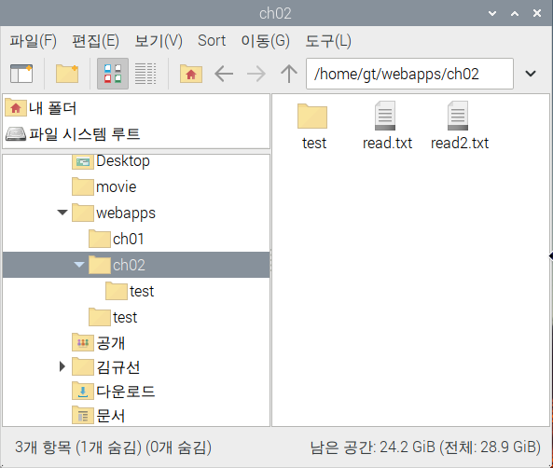Screen dimensions: 553x468
Task: Switch to detailed list view mode
Action: (145, 74)
